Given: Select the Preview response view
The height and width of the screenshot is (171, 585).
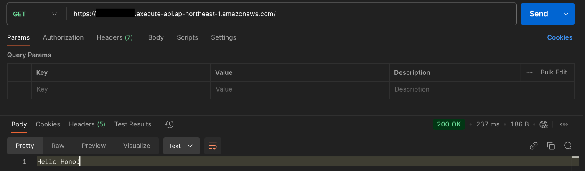Looking at the screenshot, I should pyautogui.click(x=94, y=146).
